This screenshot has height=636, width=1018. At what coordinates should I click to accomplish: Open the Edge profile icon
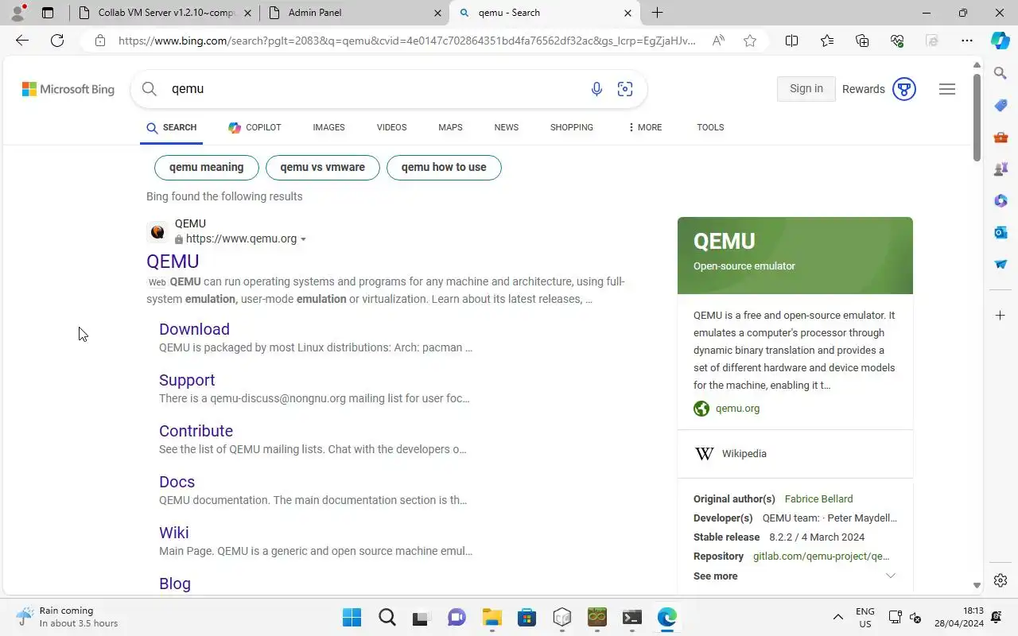(17, 13)
